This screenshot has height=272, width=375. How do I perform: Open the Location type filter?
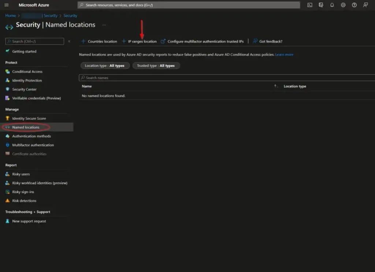[x=105, y=65]
